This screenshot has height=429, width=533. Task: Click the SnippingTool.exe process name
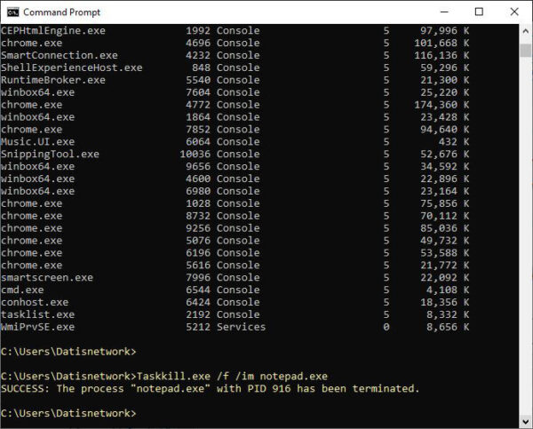pyautogui.click(x=50, y=155)
